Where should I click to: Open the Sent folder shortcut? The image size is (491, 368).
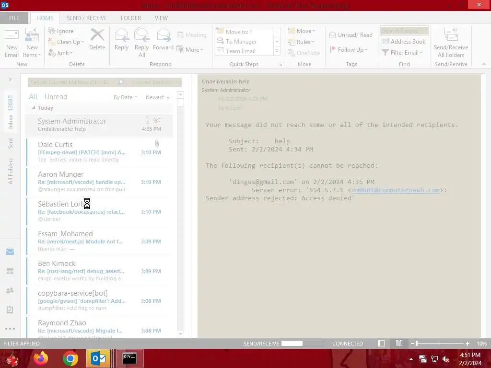tap(11, 143)
